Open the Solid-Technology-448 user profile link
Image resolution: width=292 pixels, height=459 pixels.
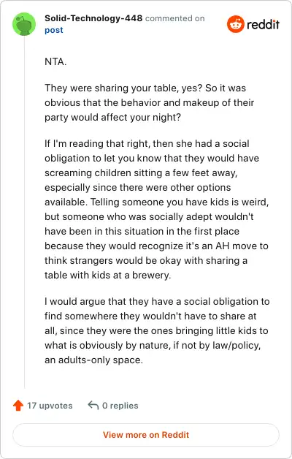[x=93, y=18]
